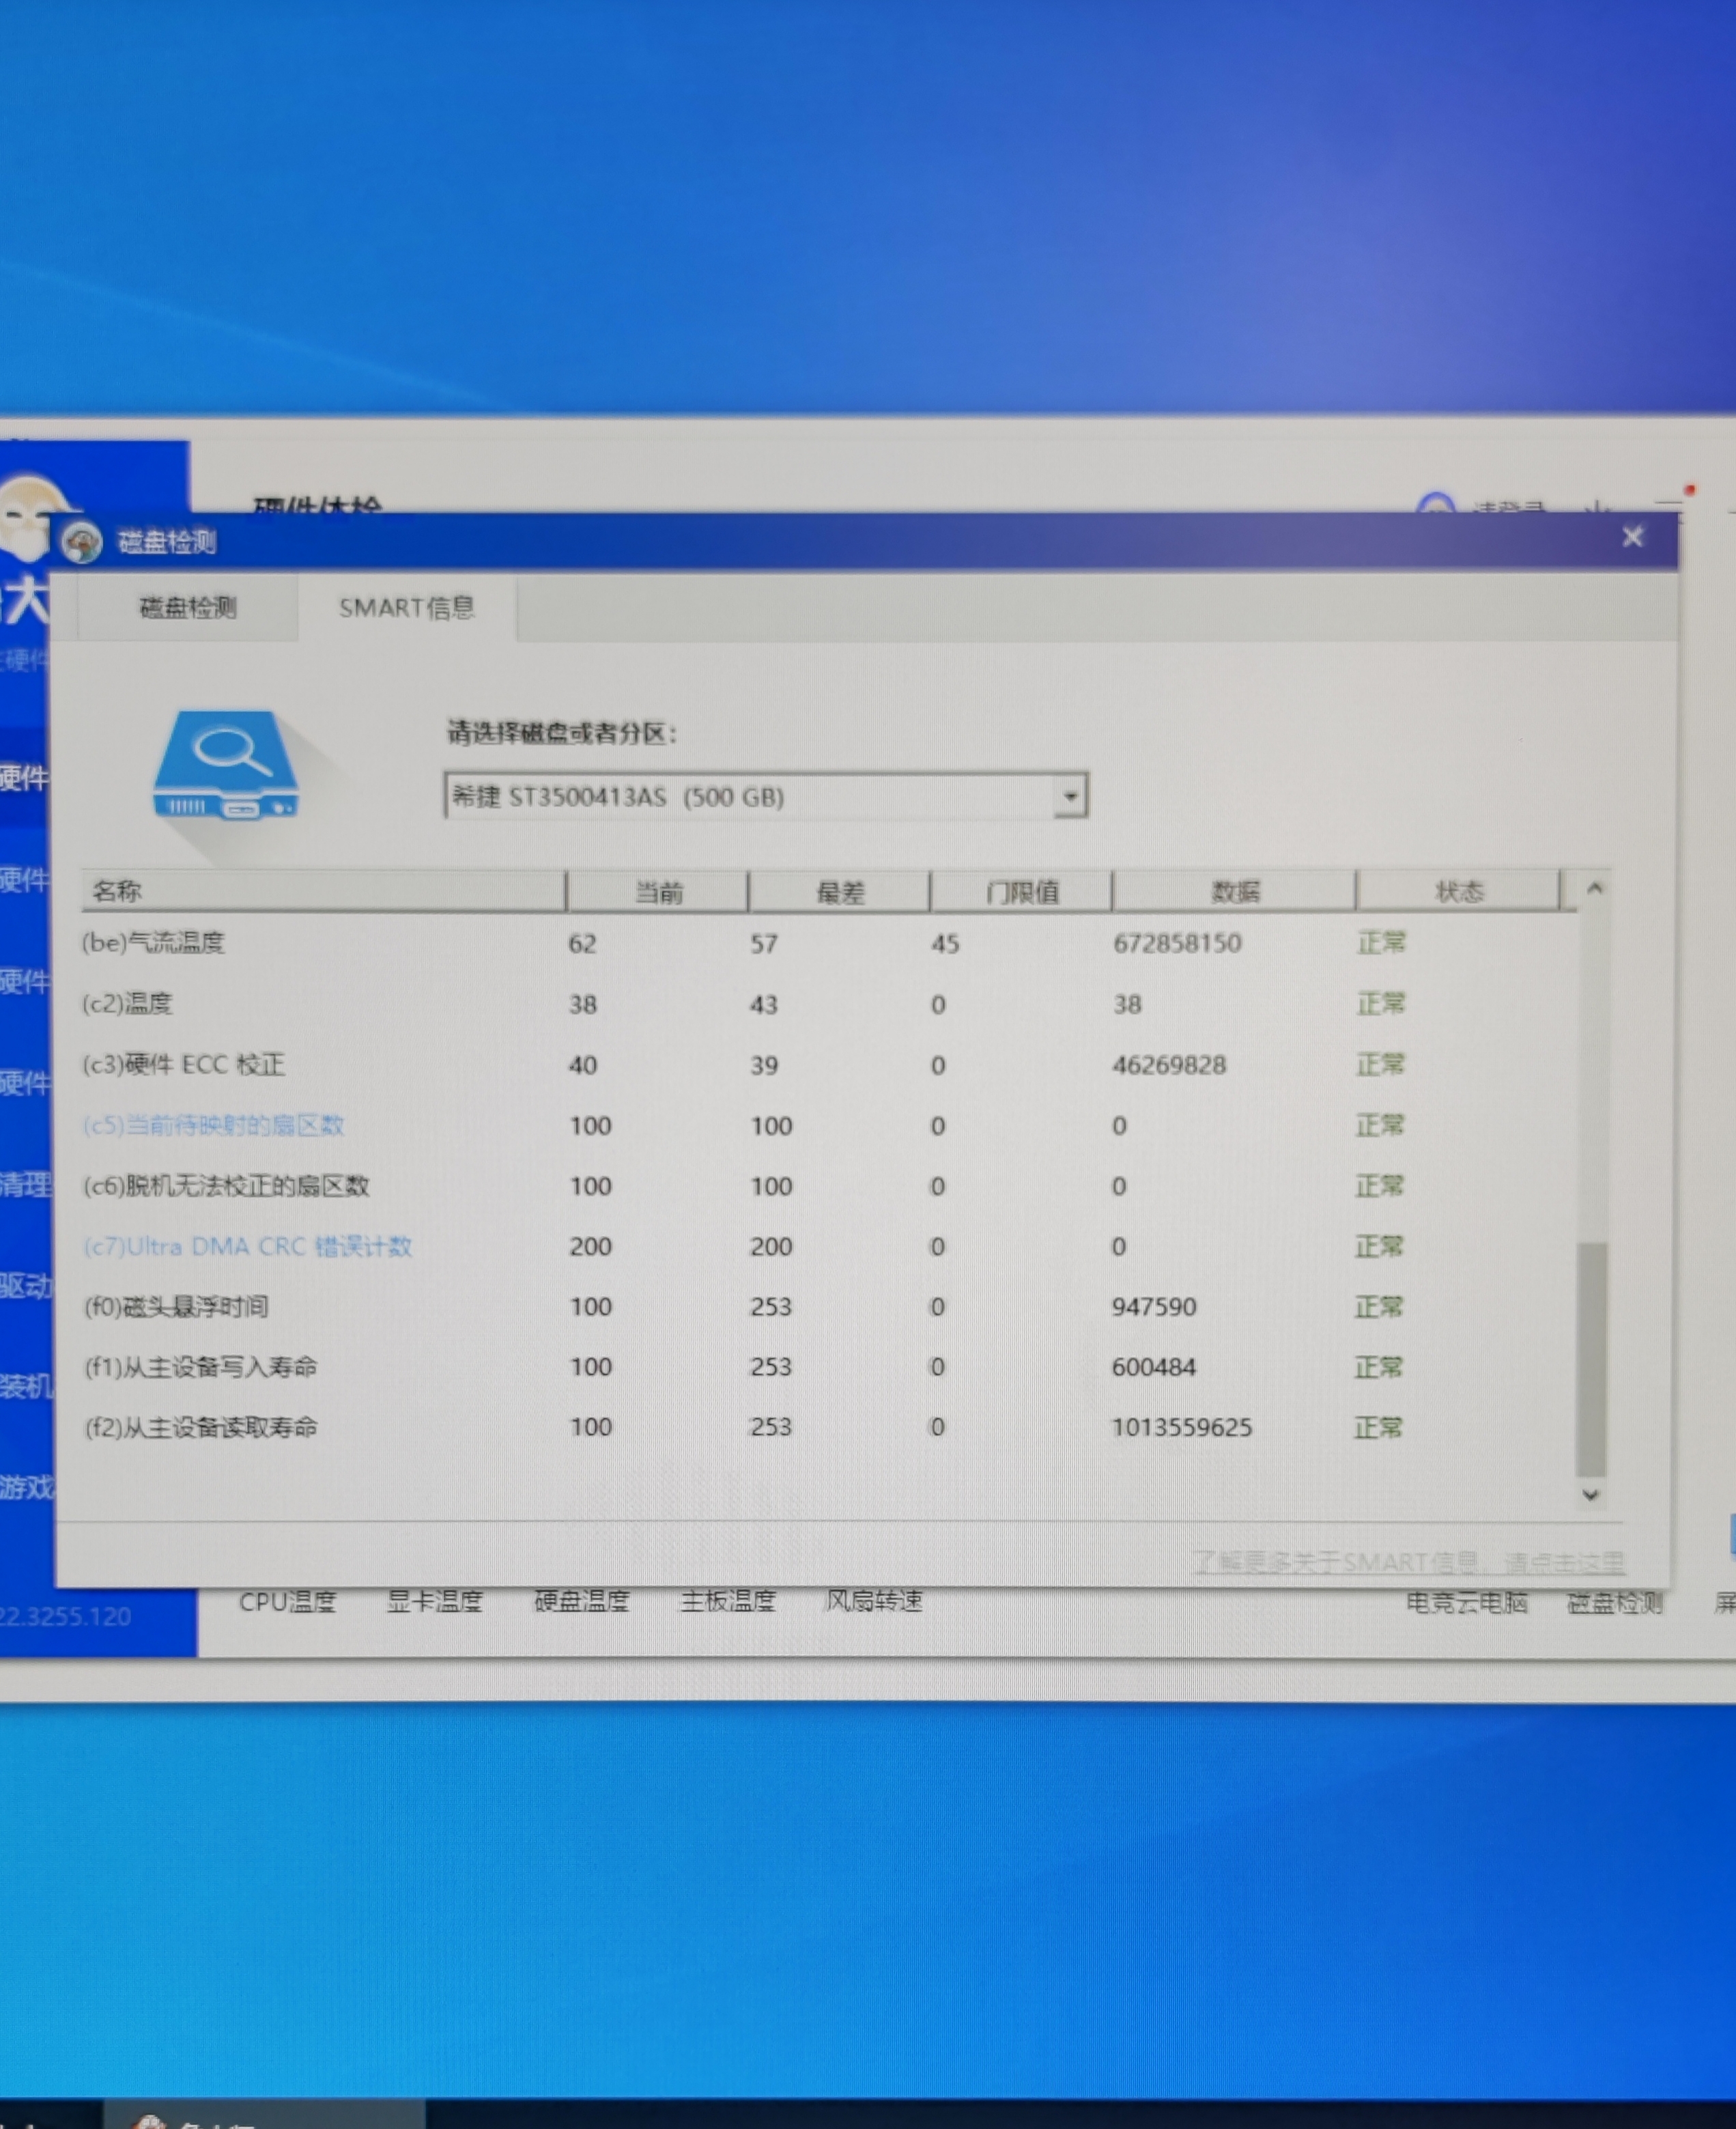1736x2129 pixels.
Task: Open 硬盘温度 in the main window
Action: click(x=581, y=1601)
